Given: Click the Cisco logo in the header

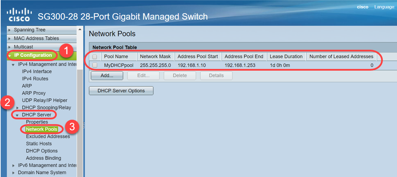Looking at the screenshot, I should coord(19,15).
